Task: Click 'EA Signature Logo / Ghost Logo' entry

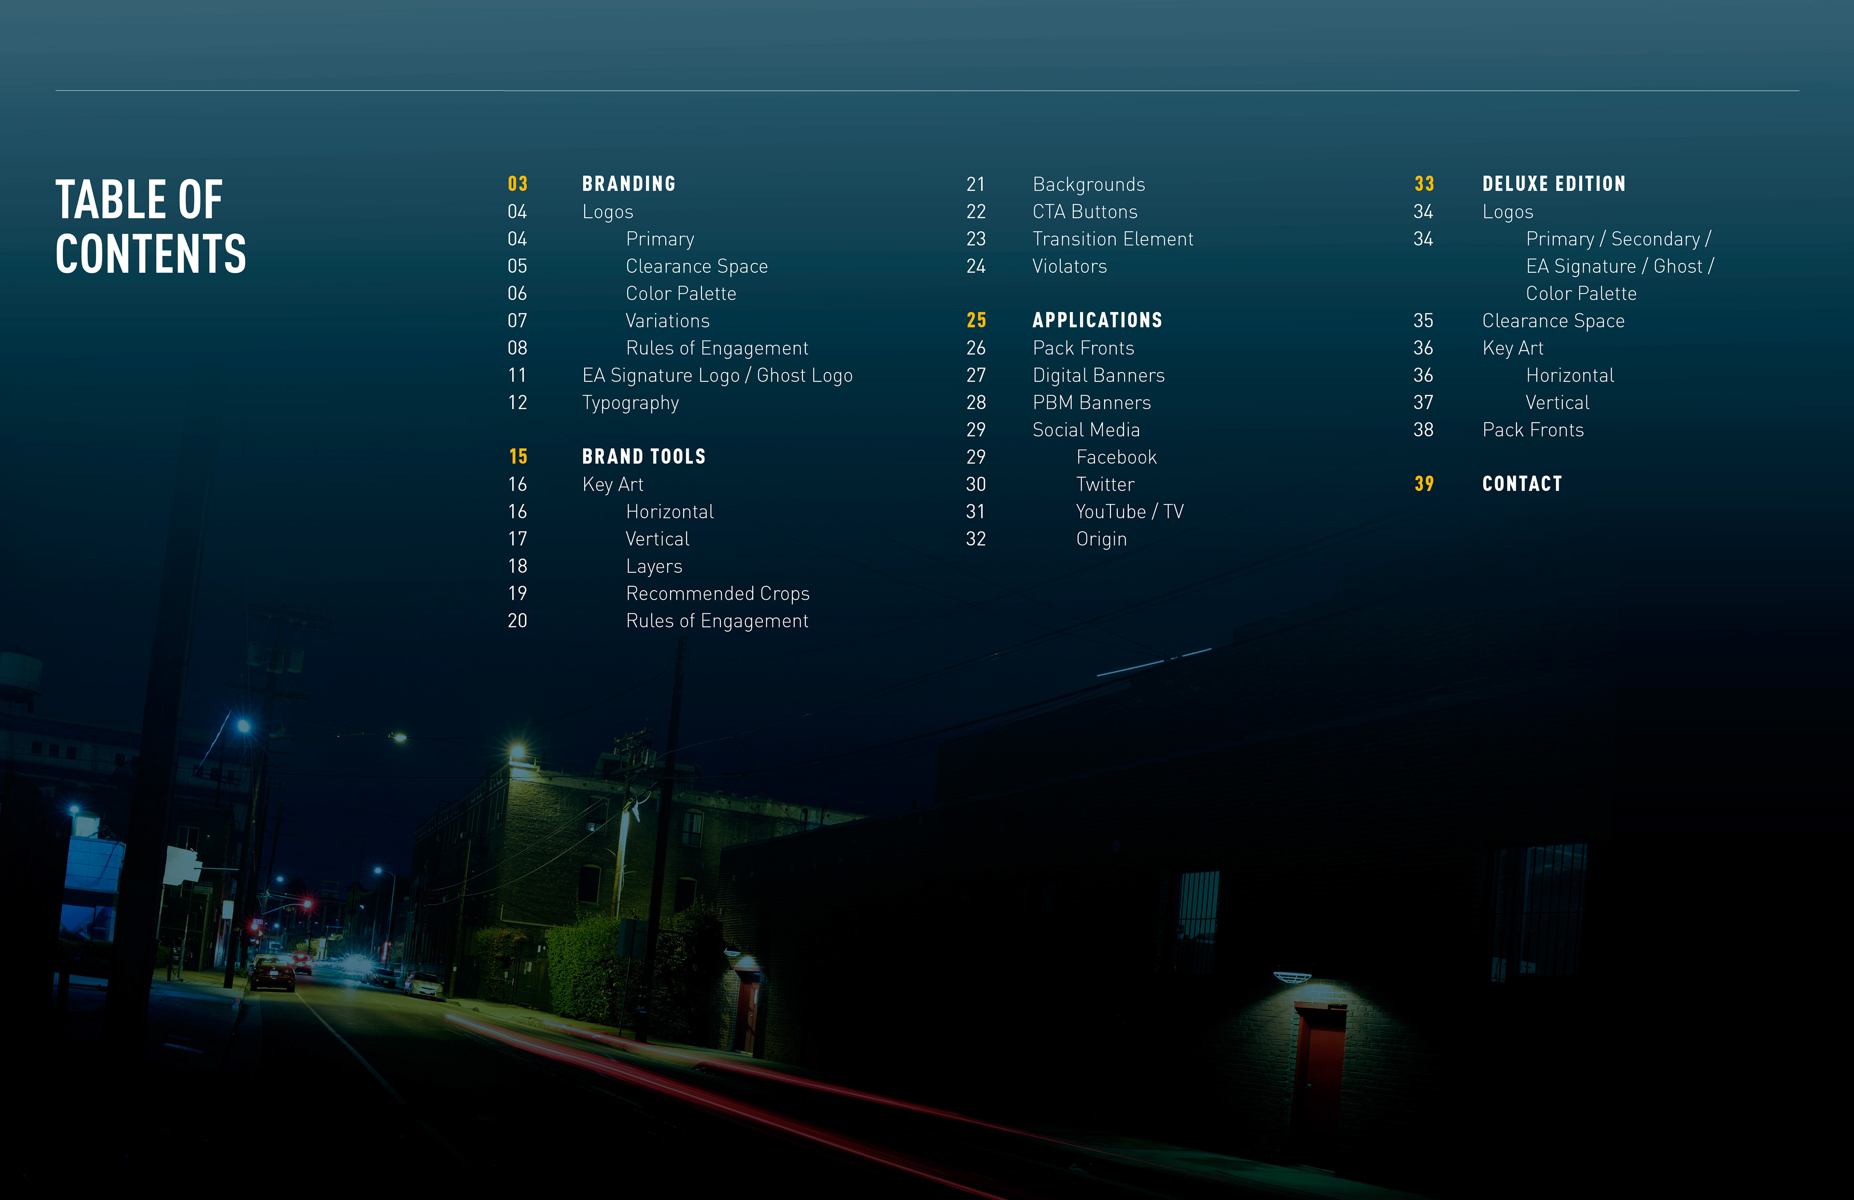Action: [716, 376]
